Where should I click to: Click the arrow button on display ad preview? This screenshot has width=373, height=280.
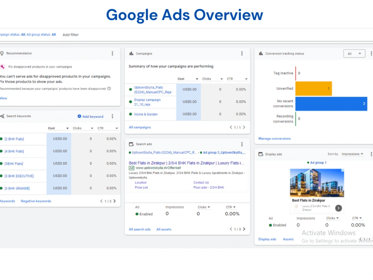339,208
